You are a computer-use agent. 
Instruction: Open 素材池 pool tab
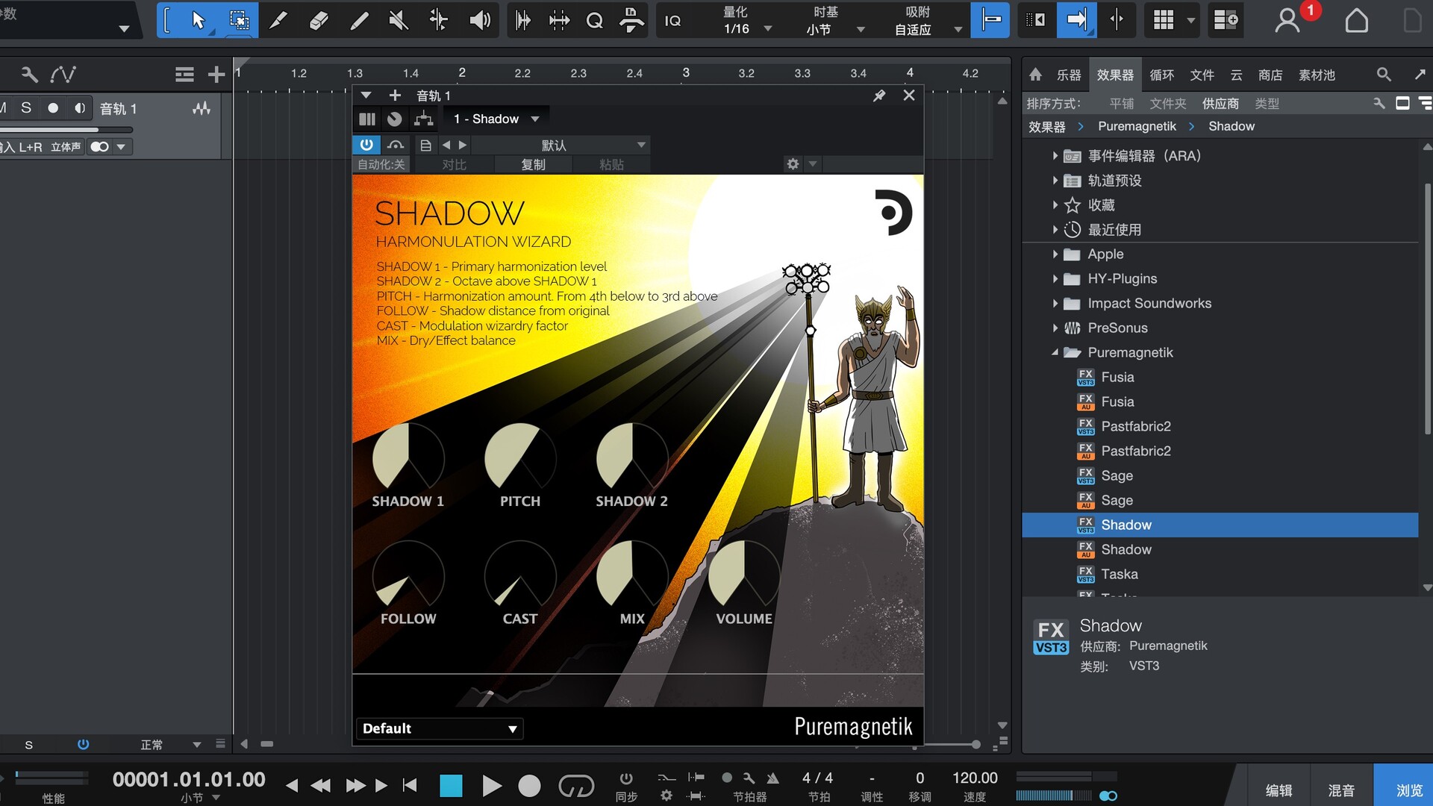pyautogui.click(x=1317, y=75)
